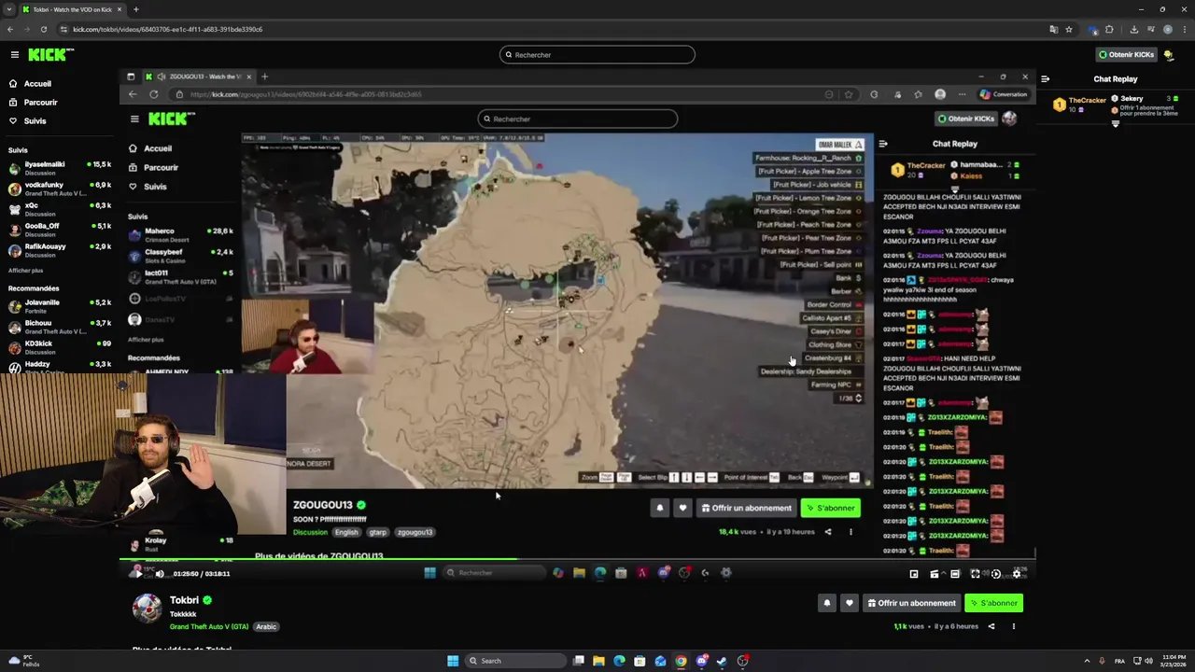This screenshot has height=672, width=1195.
Task: Click the outer Obtenir KICKs button
Action: (x=1127, y=55)
